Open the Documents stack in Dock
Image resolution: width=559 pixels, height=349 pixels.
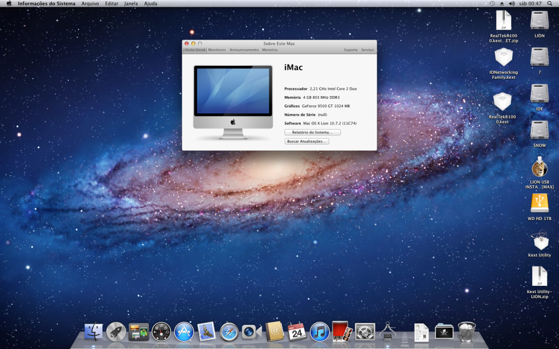(x=421, y=332)
